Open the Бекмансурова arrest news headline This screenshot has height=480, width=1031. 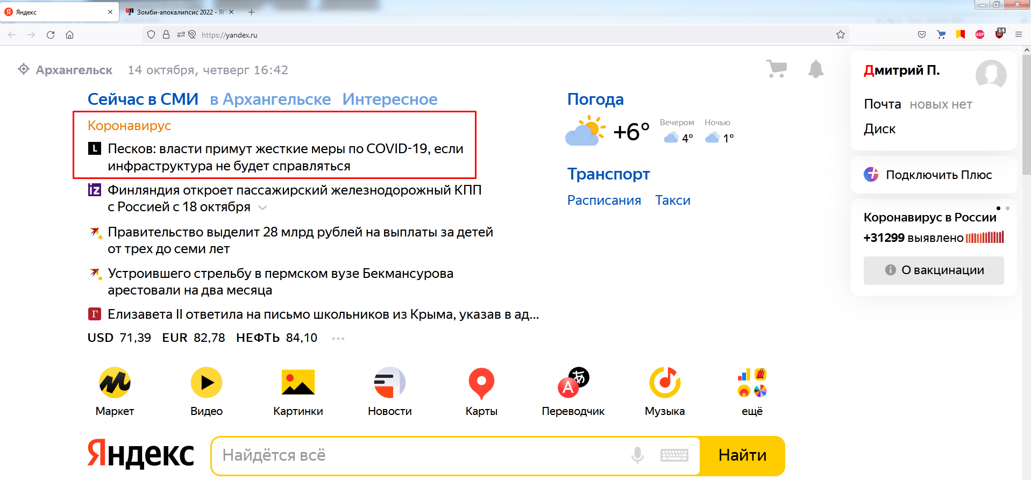(x=280, y=282)
